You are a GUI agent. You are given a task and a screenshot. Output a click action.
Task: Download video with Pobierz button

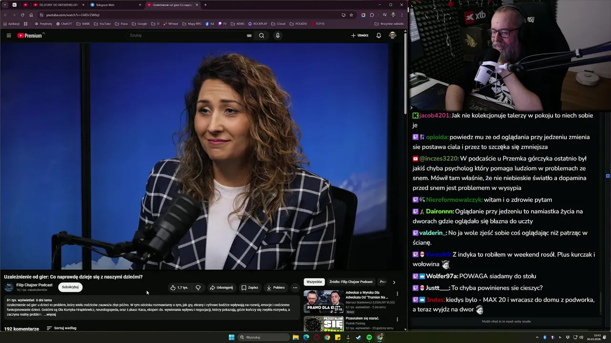pos(276,287)
